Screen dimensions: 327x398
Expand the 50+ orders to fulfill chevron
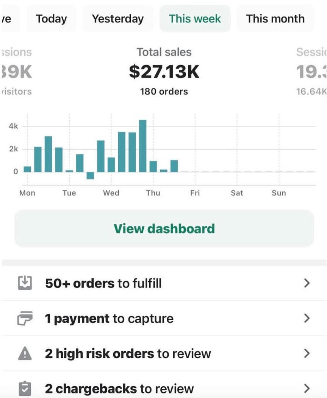pyautogui.click(x=307, y=283)
